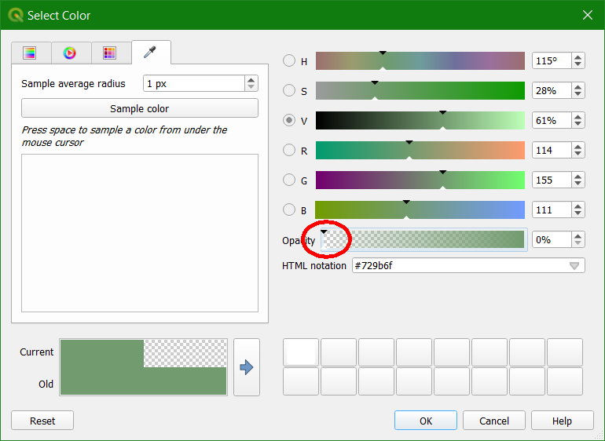Screen dimensions: 605x441
Task: Click on the red slider bar
Action: tap(420, 150)
